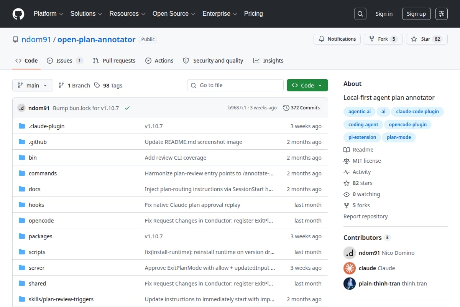
Task: Click the MIT license scale icon
Action: tap(347, 161)
